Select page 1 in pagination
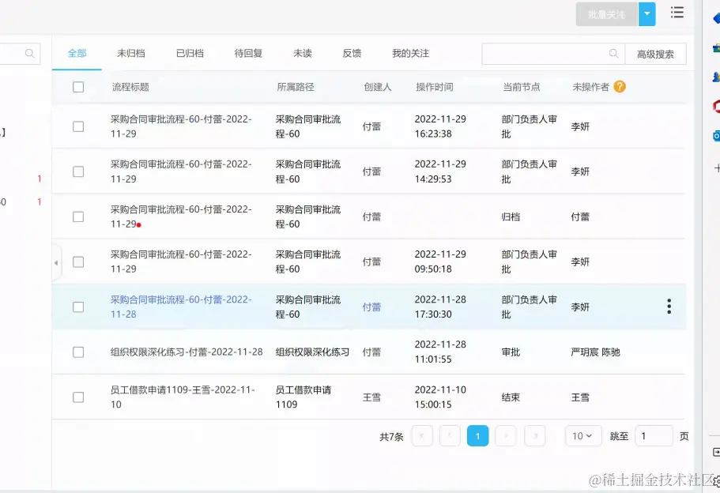 click(x=477, y=435)
